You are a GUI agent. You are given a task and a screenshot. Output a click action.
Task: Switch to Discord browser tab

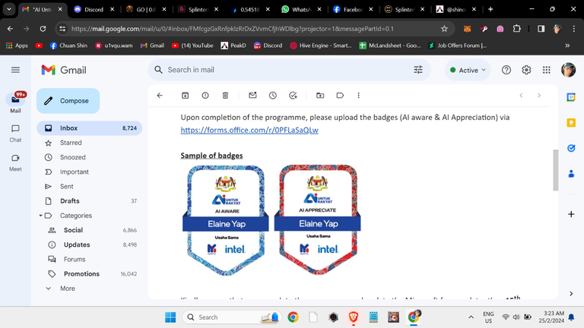click(94, 9)
